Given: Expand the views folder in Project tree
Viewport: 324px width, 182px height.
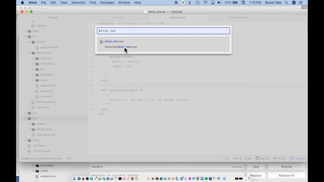Looking at the screenshot, I should pyautogui.click(x=33, y=80).
